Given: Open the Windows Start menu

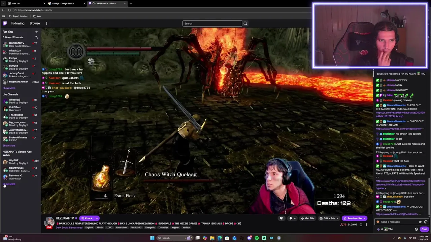Looking at the screenshot, I should click(152, 238).
